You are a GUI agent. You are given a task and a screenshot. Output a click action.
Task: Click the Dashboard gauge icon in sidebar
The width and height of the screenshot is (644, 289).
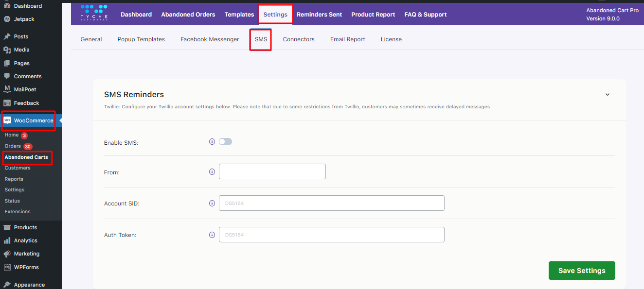(7, 6)
